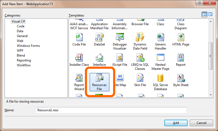218x131 pixels.
Task: Select Visual C# category
Action: (18, 21)
